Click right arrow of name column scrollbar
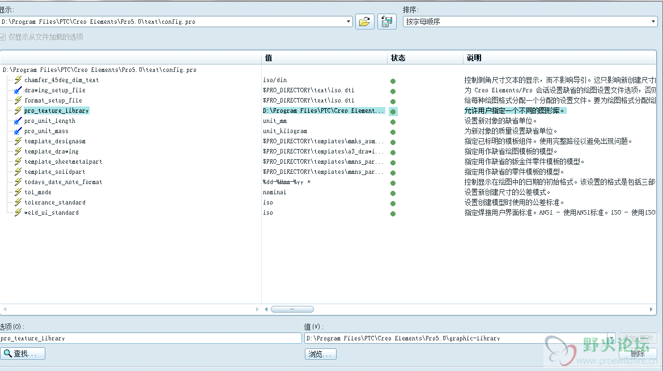The width and height of the screenshot is (663, 371). pos(257,309)
